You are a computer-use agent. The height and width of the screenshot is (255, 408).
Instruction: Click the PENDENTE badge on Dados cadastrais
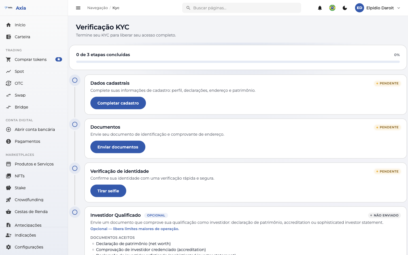click(387, 83)
